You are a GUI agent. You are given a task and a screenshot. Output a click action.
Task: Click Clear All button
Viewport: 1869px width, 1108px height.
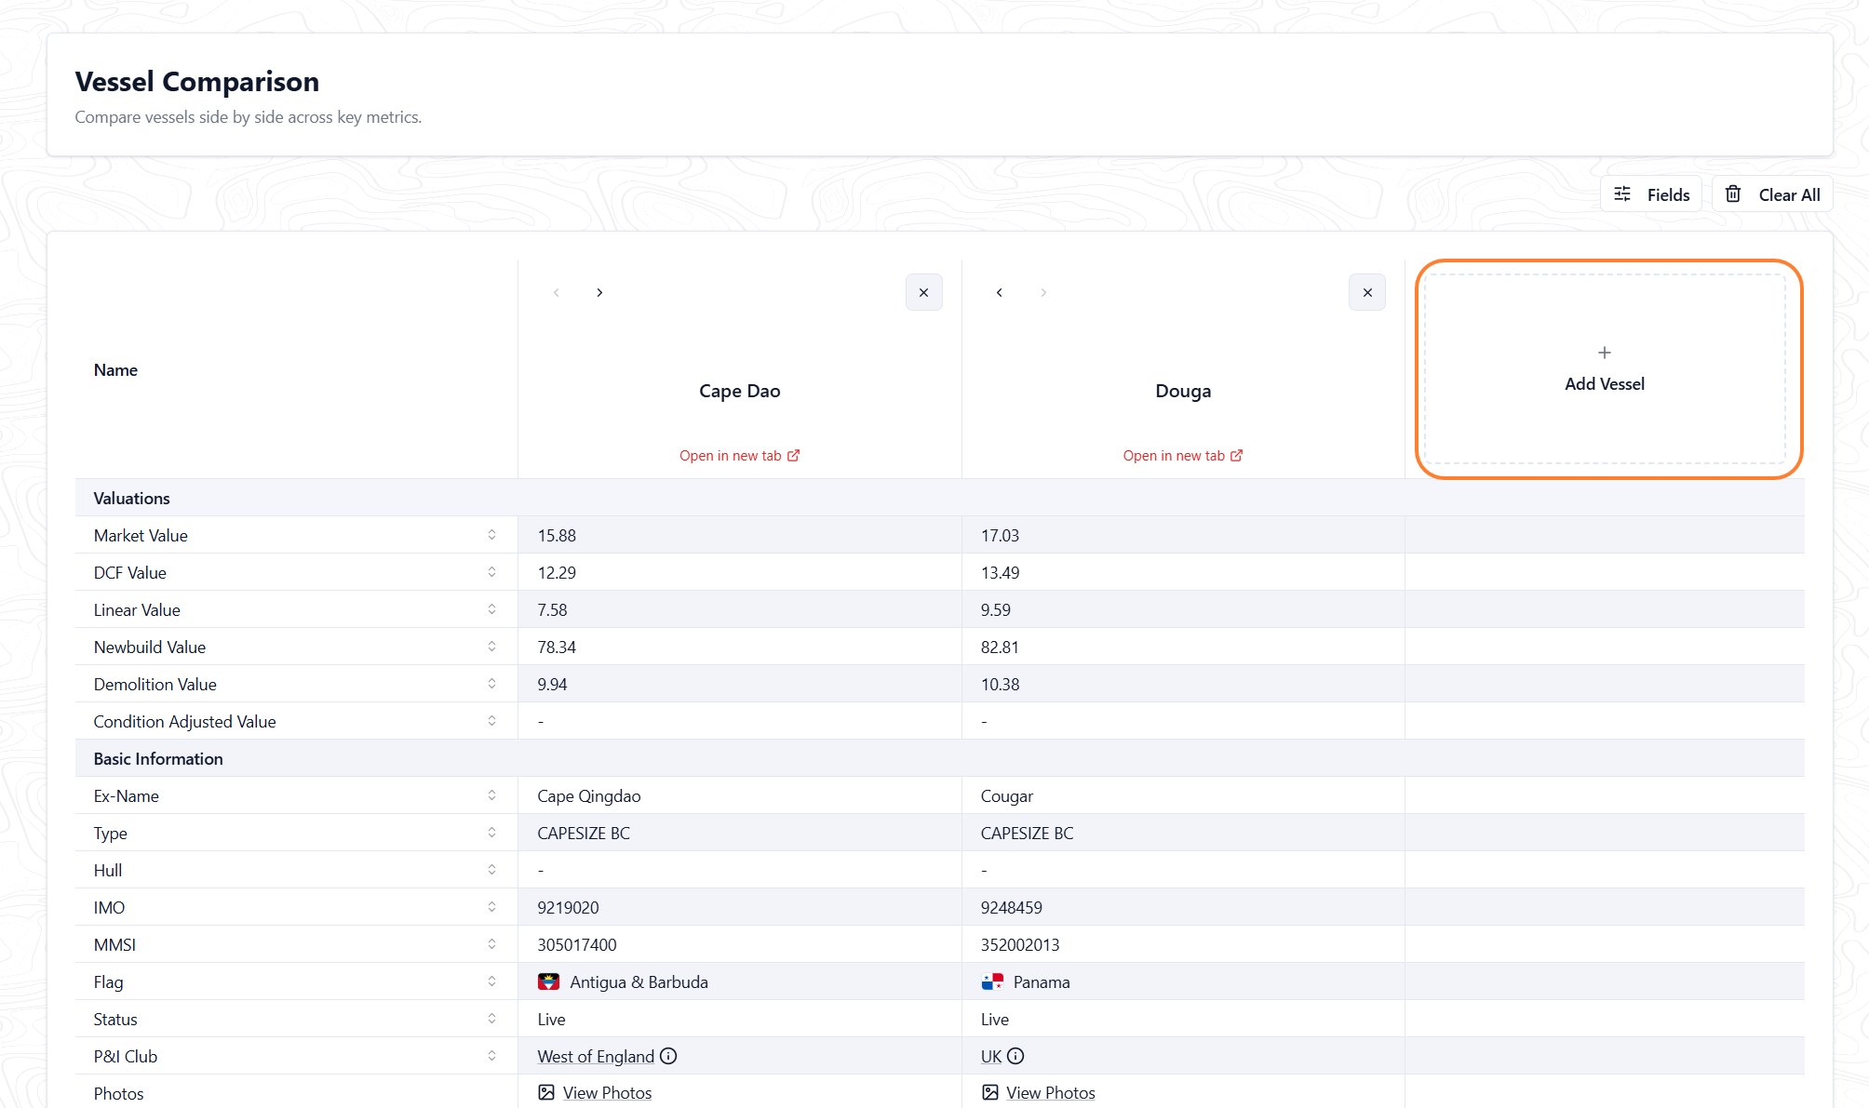pyautogui.click(x=1772, y=194)
